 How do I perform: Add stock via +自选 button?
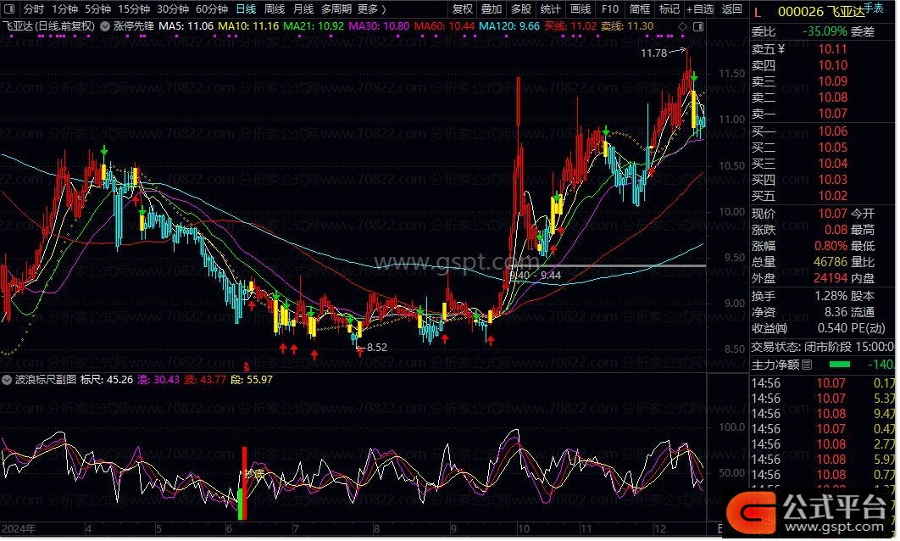click(700, 9)
